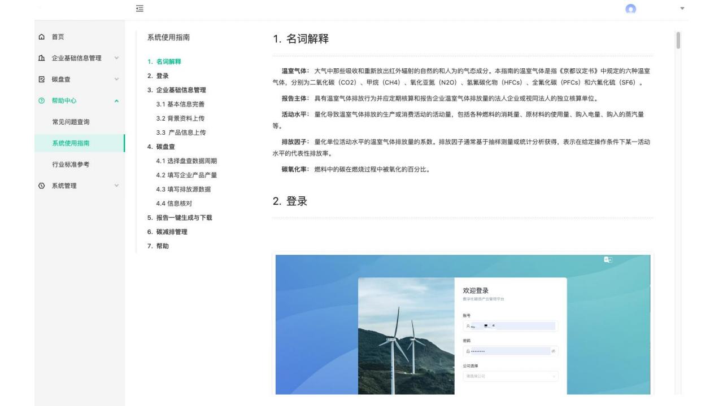Image resolution: width=723 pixels, height=406 pixels.
Task: Jump to 3. 企业基础信息管理 in outline
Action: [177, 90]
